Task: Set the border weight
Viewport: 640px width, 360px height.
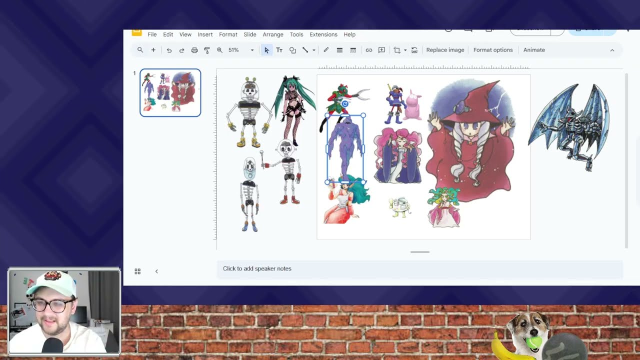Action: click(339, 50)
